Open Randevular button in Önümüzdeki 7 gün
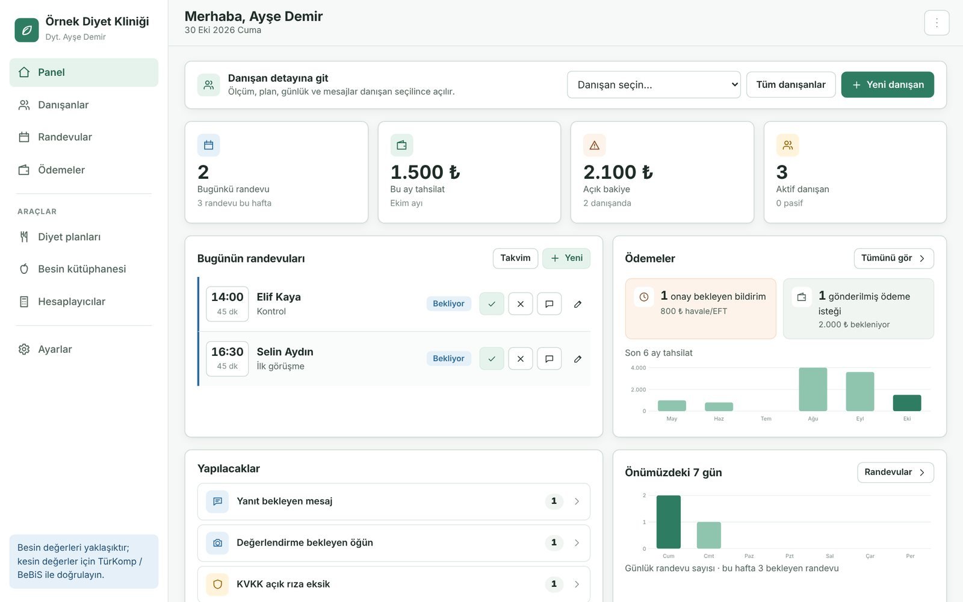 click(896, 473)
